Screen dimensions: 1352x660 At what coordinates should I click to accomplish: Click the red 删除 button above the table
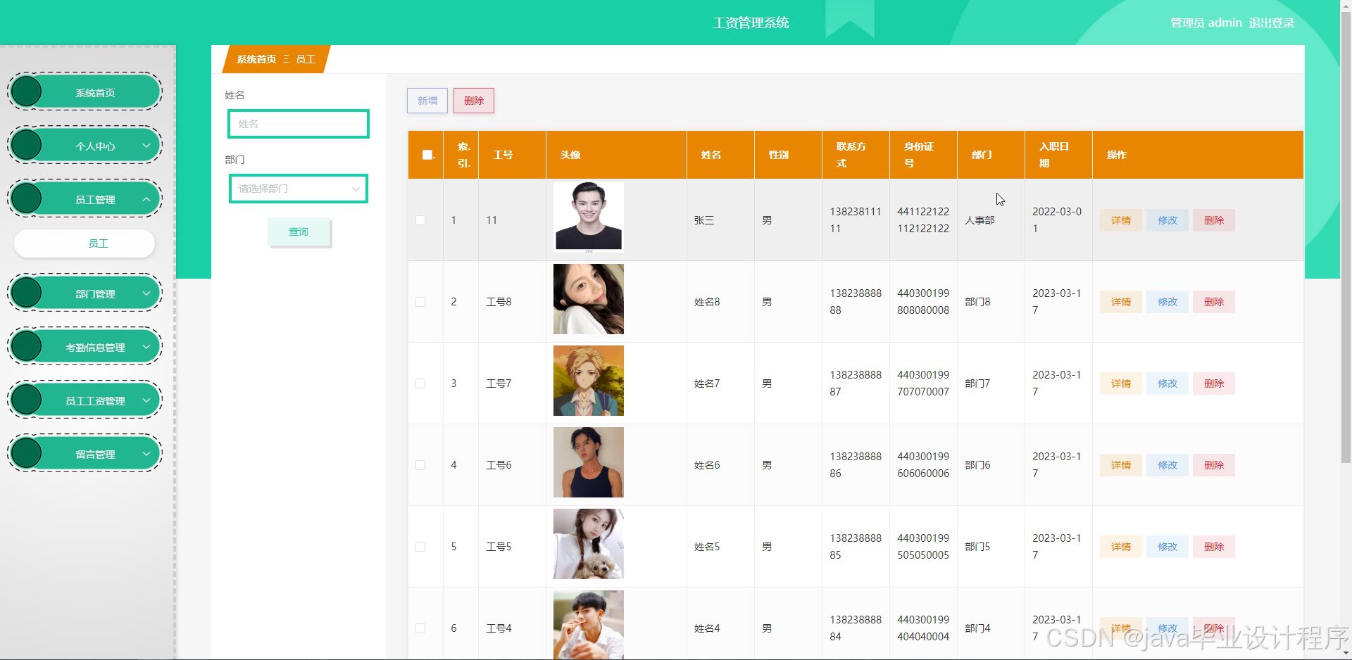(474, 101)
